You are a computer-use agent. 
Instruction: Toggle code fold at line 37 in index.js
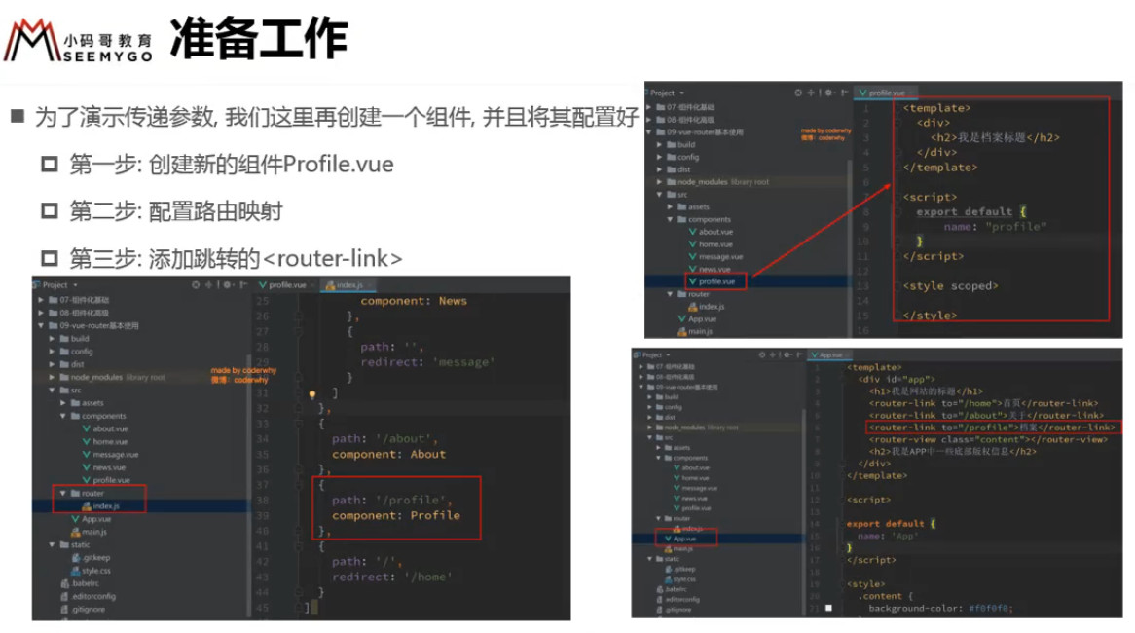[298, 485]
